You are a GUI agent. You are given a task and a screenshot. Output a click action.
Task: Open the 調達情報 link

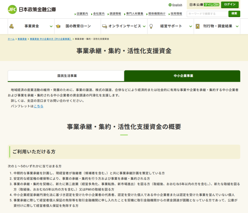pyautogui.click(x=115, y=14)
